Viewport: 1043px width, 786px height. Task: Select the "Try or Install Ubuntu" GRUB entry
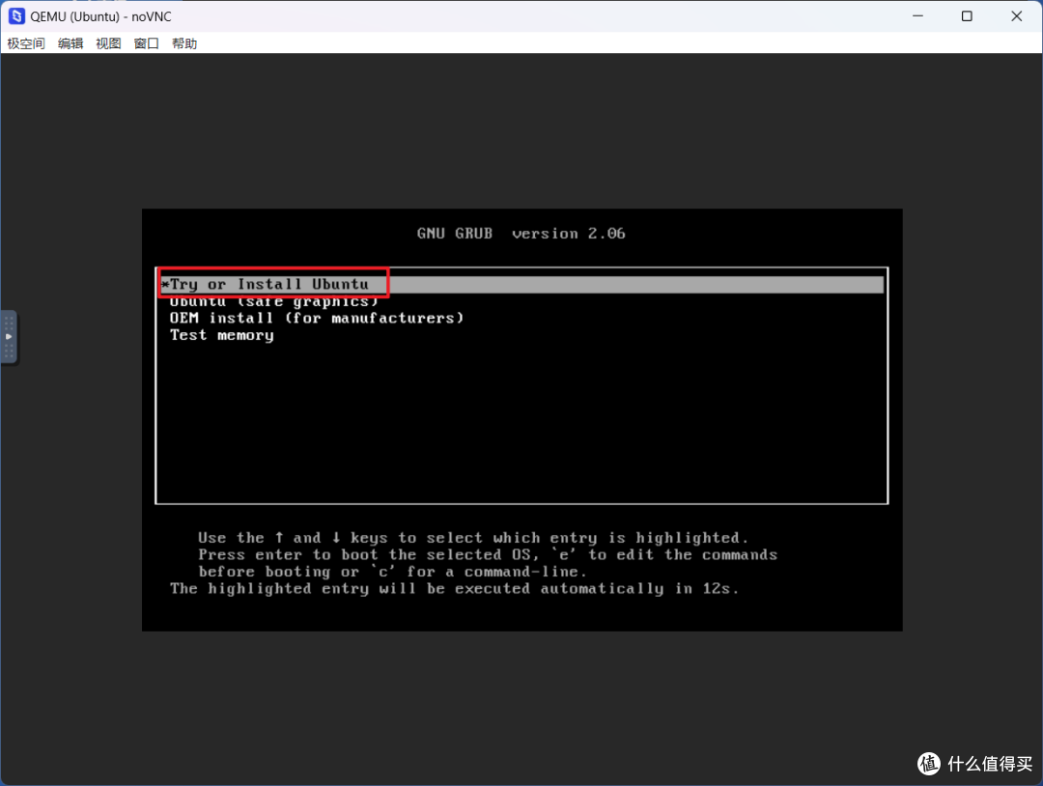coord(521,285)
